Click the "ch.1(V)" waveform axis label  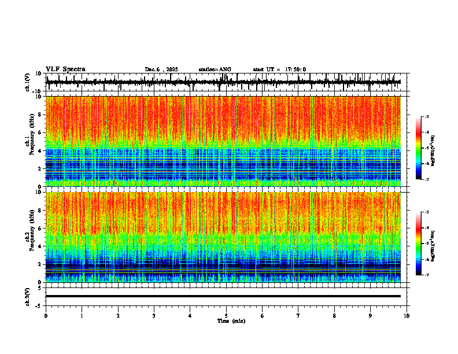click(x=27, y=82)
